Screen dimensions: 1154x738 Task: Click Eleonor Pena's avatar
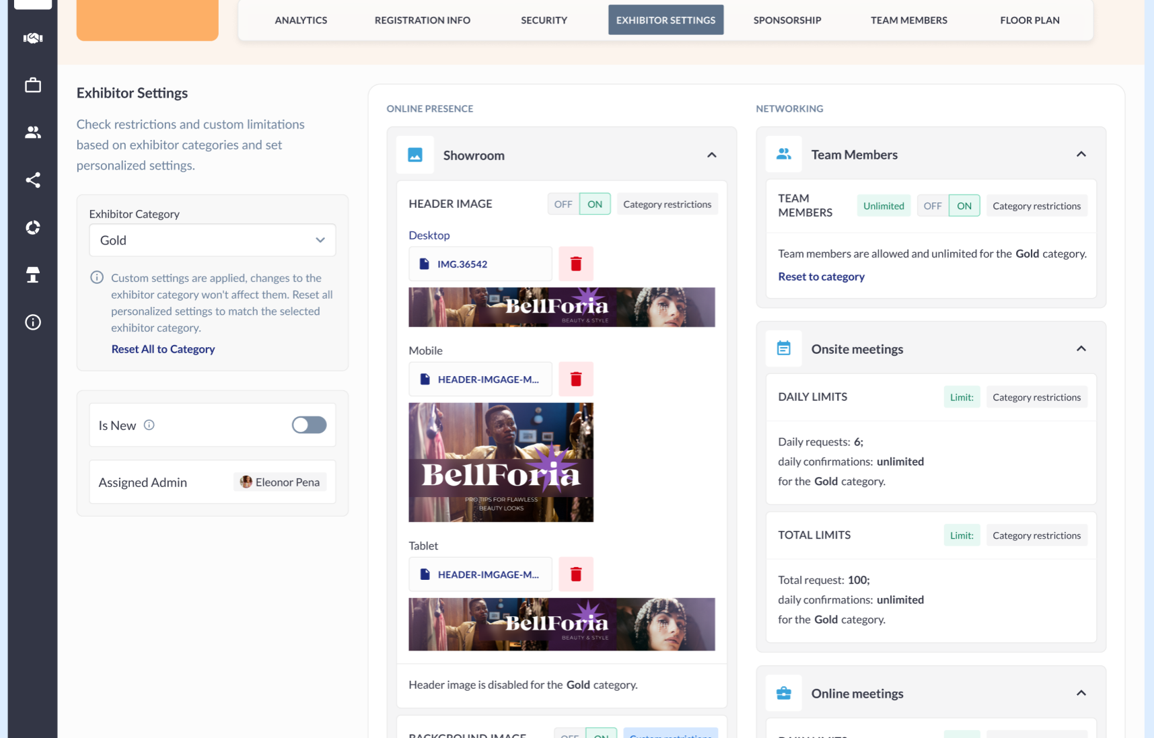246,482
